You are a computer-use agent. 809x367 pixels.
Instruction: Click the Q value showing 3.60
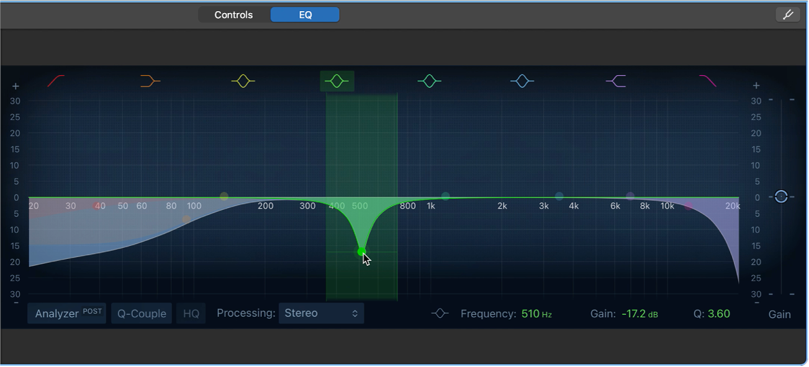coord(718,314)
